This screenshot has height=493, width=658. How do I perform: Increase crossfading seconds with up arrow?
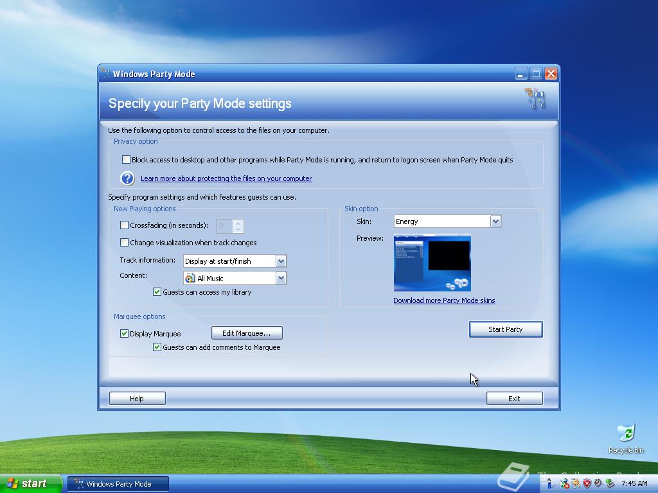tap(238, 223)
